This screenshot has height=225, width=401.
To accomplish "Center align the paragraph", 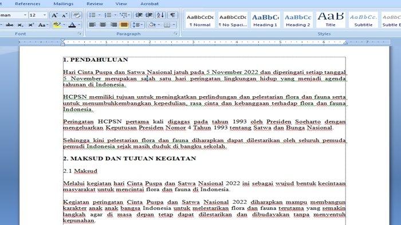I will [x=103, y=25].
